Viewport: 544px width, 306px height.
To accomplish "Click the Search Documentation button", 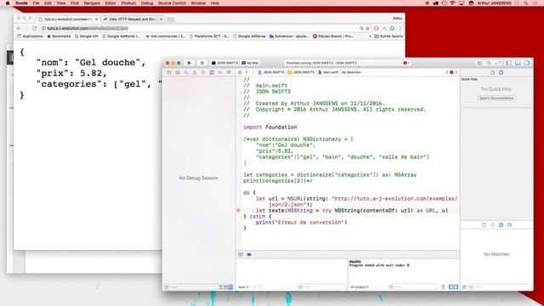I will click(496, 99).
